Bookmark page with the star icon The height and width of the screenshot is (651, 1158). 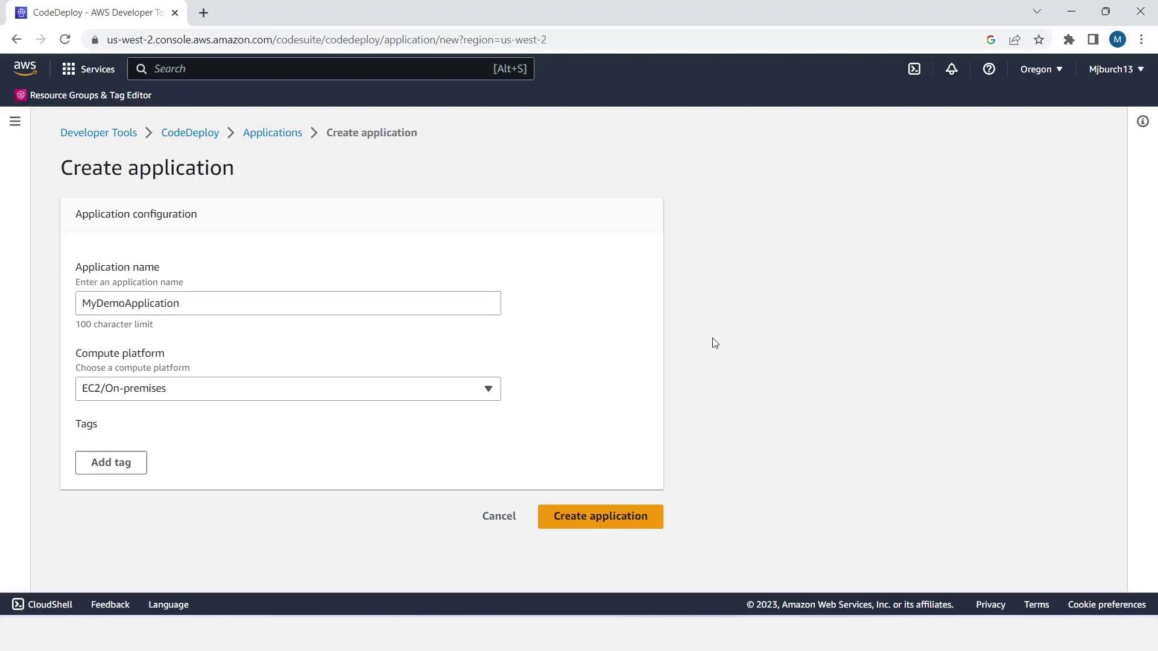pos(1039,40)
